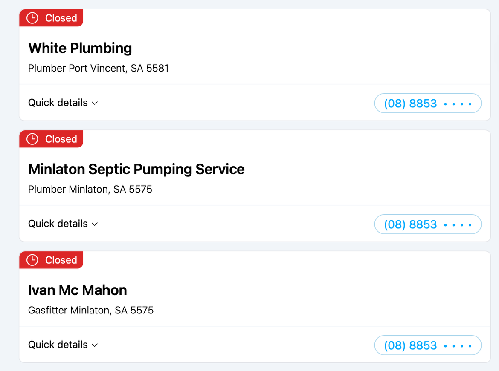This screenshot has height=371, width=499.
Task: Click the 'Closed' status label on Ivan Mc Mahon
Action: pos(61,260)
